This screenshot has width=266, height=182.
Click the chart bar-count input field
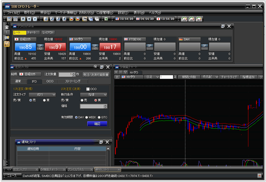[x=166, y=77]
